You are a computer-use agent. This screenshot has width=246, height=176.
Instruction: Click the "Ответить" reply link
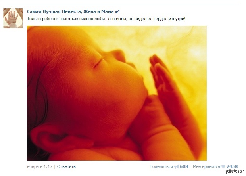point(66,166)
